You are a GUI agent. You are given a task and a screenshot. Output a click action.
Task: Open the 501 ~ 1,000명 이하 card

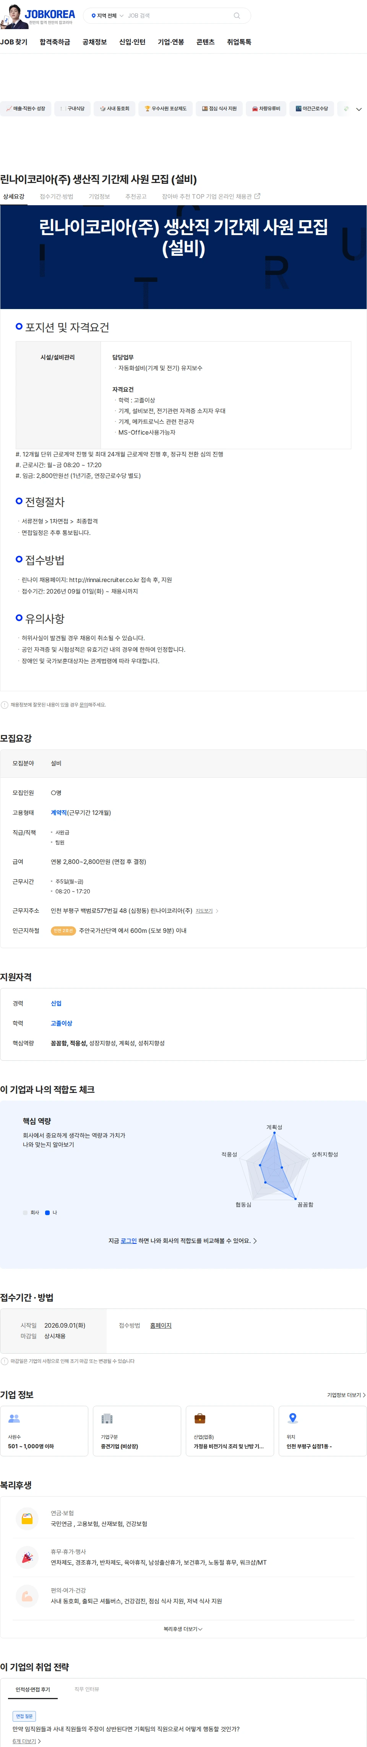(44, 1430)
